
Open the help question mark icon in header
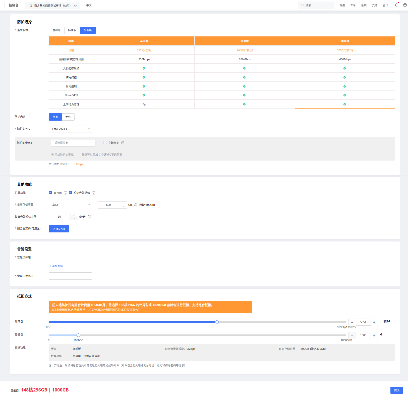tap(405, 5)
